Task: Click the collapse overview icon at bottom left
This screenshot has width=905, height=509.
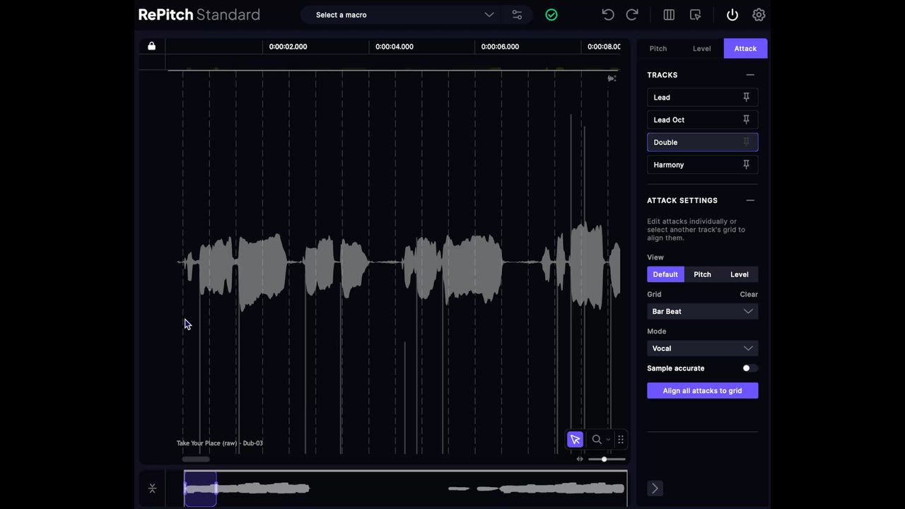Action: 152,488
